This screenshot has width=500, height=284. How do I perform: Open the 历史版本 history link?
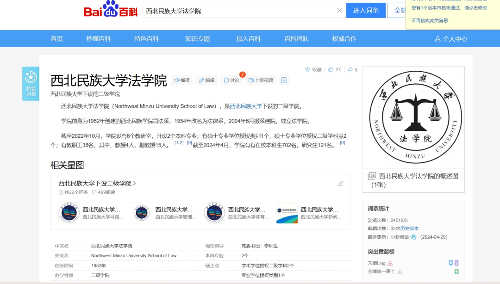[x=409, y=228]
